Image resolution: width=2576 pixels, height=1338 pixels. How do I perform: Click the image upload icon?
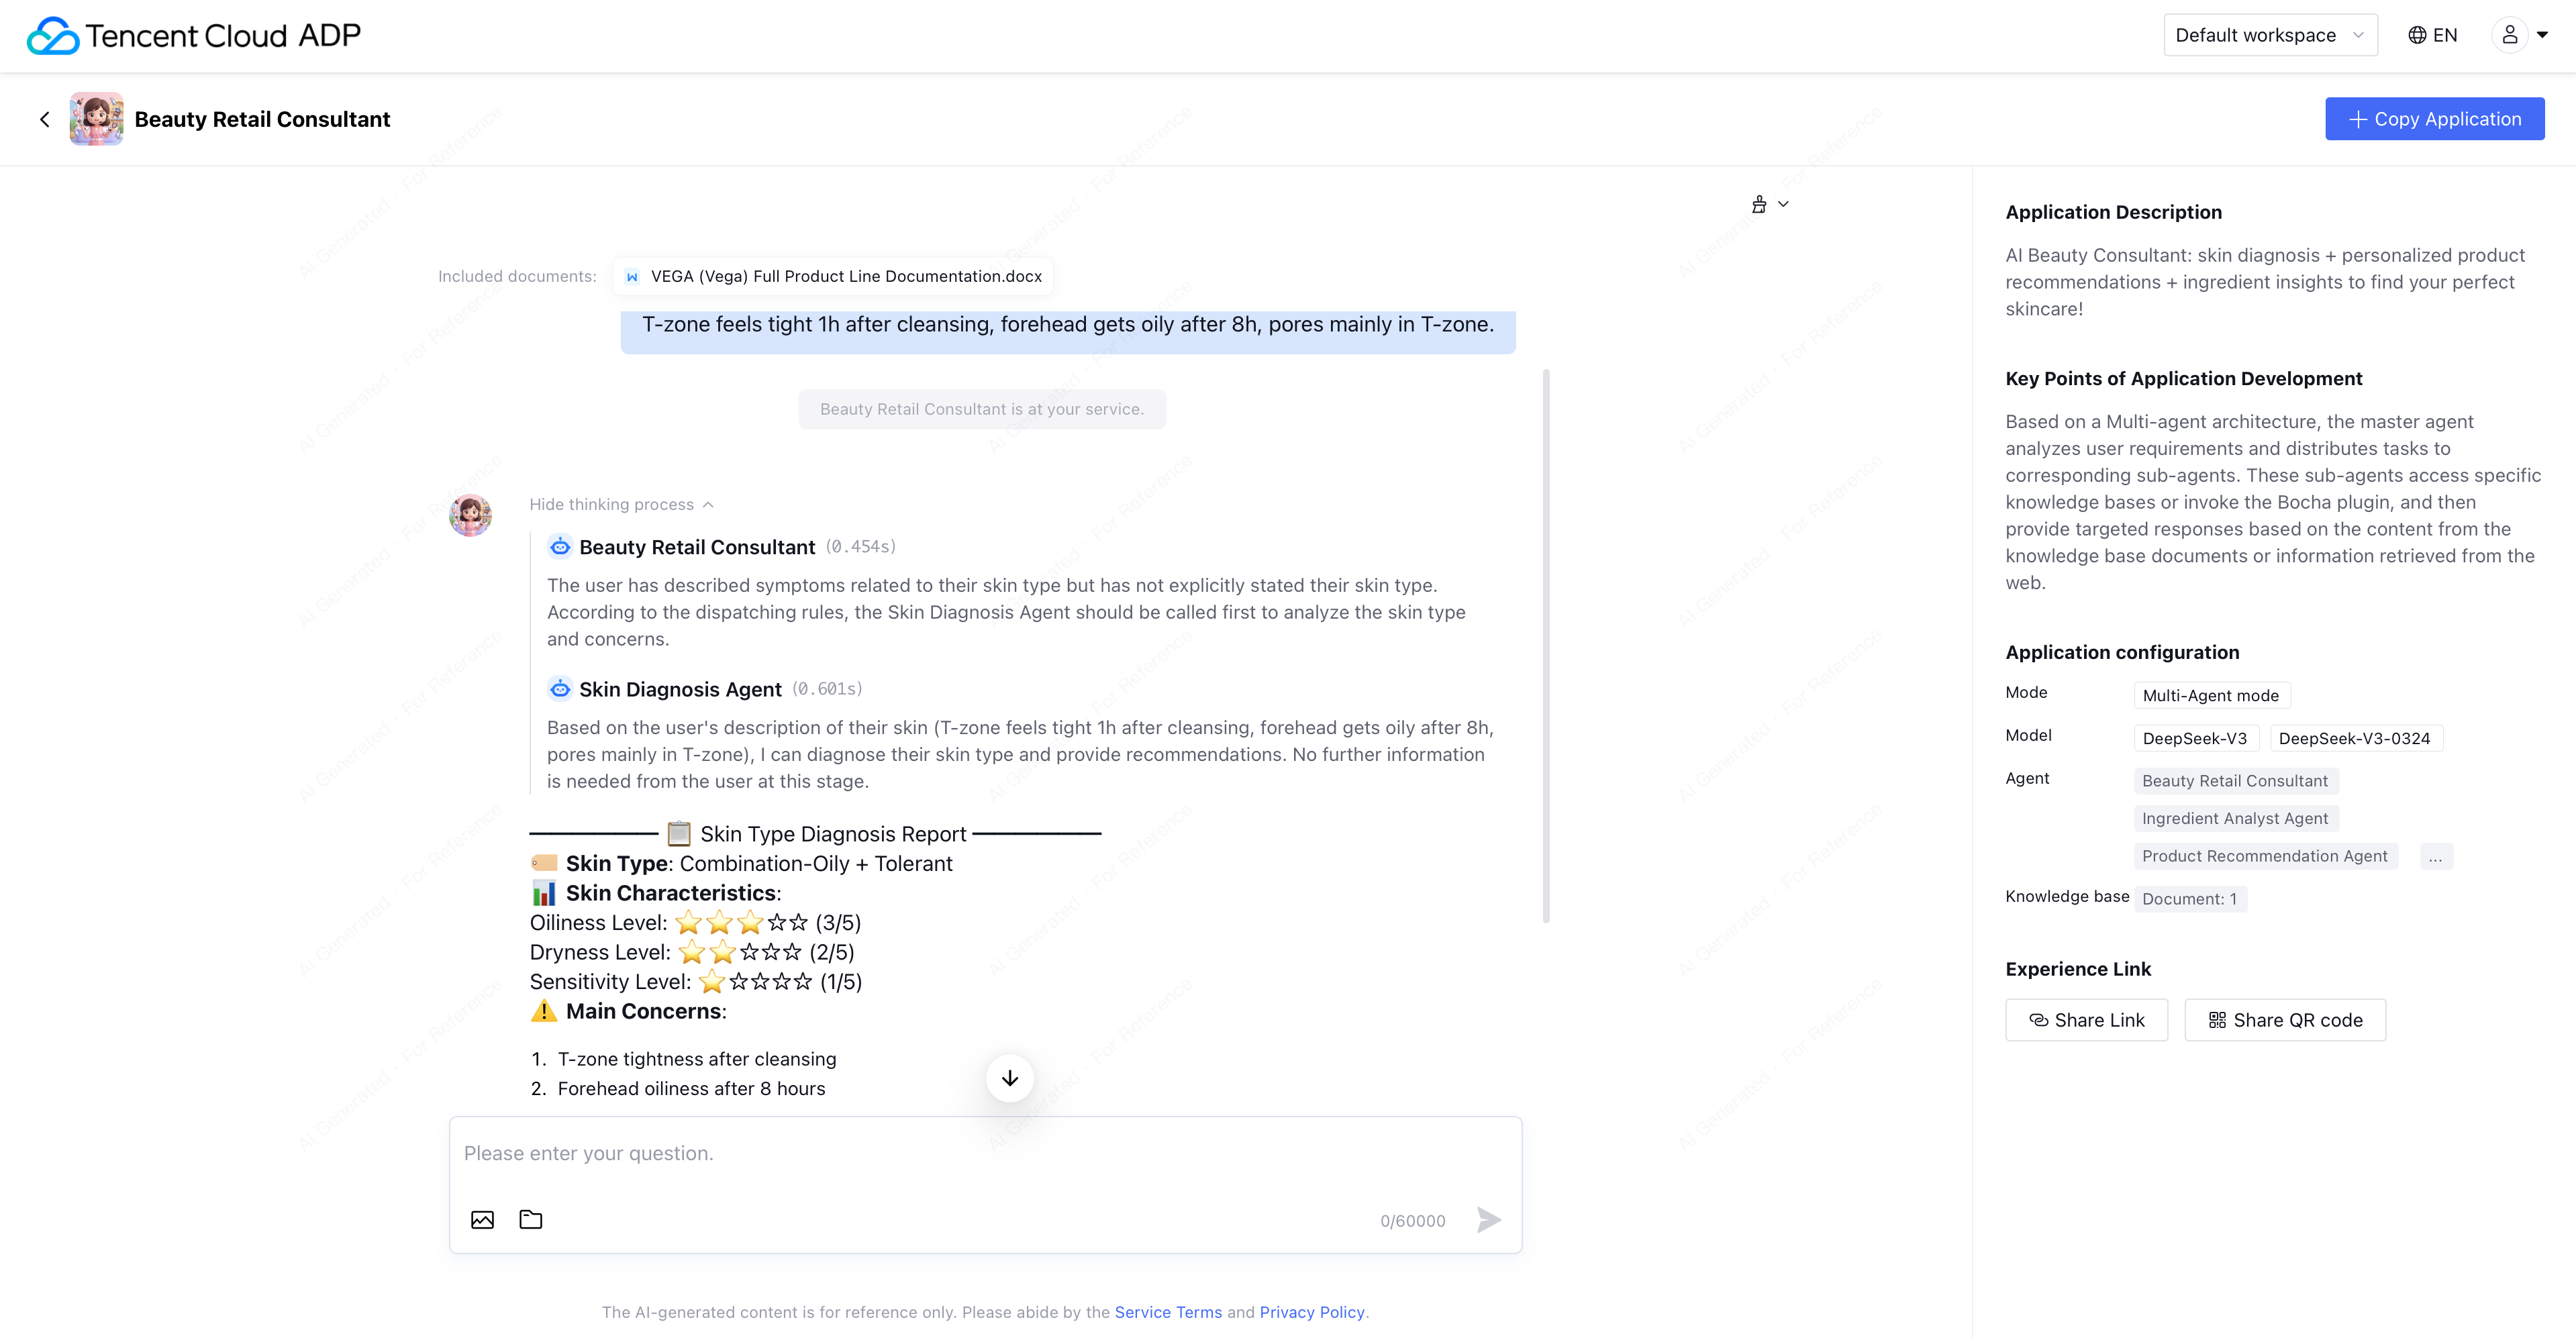[482, 1219]
